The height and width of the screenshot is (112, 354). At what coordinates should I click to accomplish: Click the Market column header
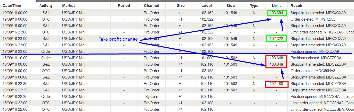point(68,5)
